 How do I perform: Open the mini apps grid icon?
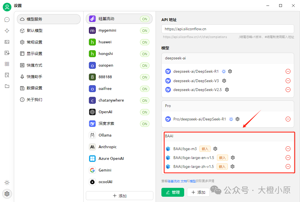point(7,64)
